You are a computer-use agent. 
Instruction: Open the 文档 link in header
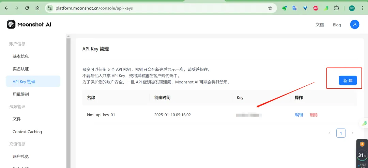pyautogui.click(x=320, y=25)
